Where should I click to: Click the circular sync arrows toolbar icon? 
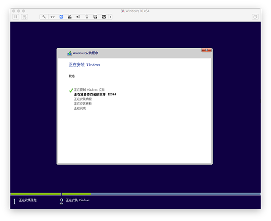coord(104,17)
